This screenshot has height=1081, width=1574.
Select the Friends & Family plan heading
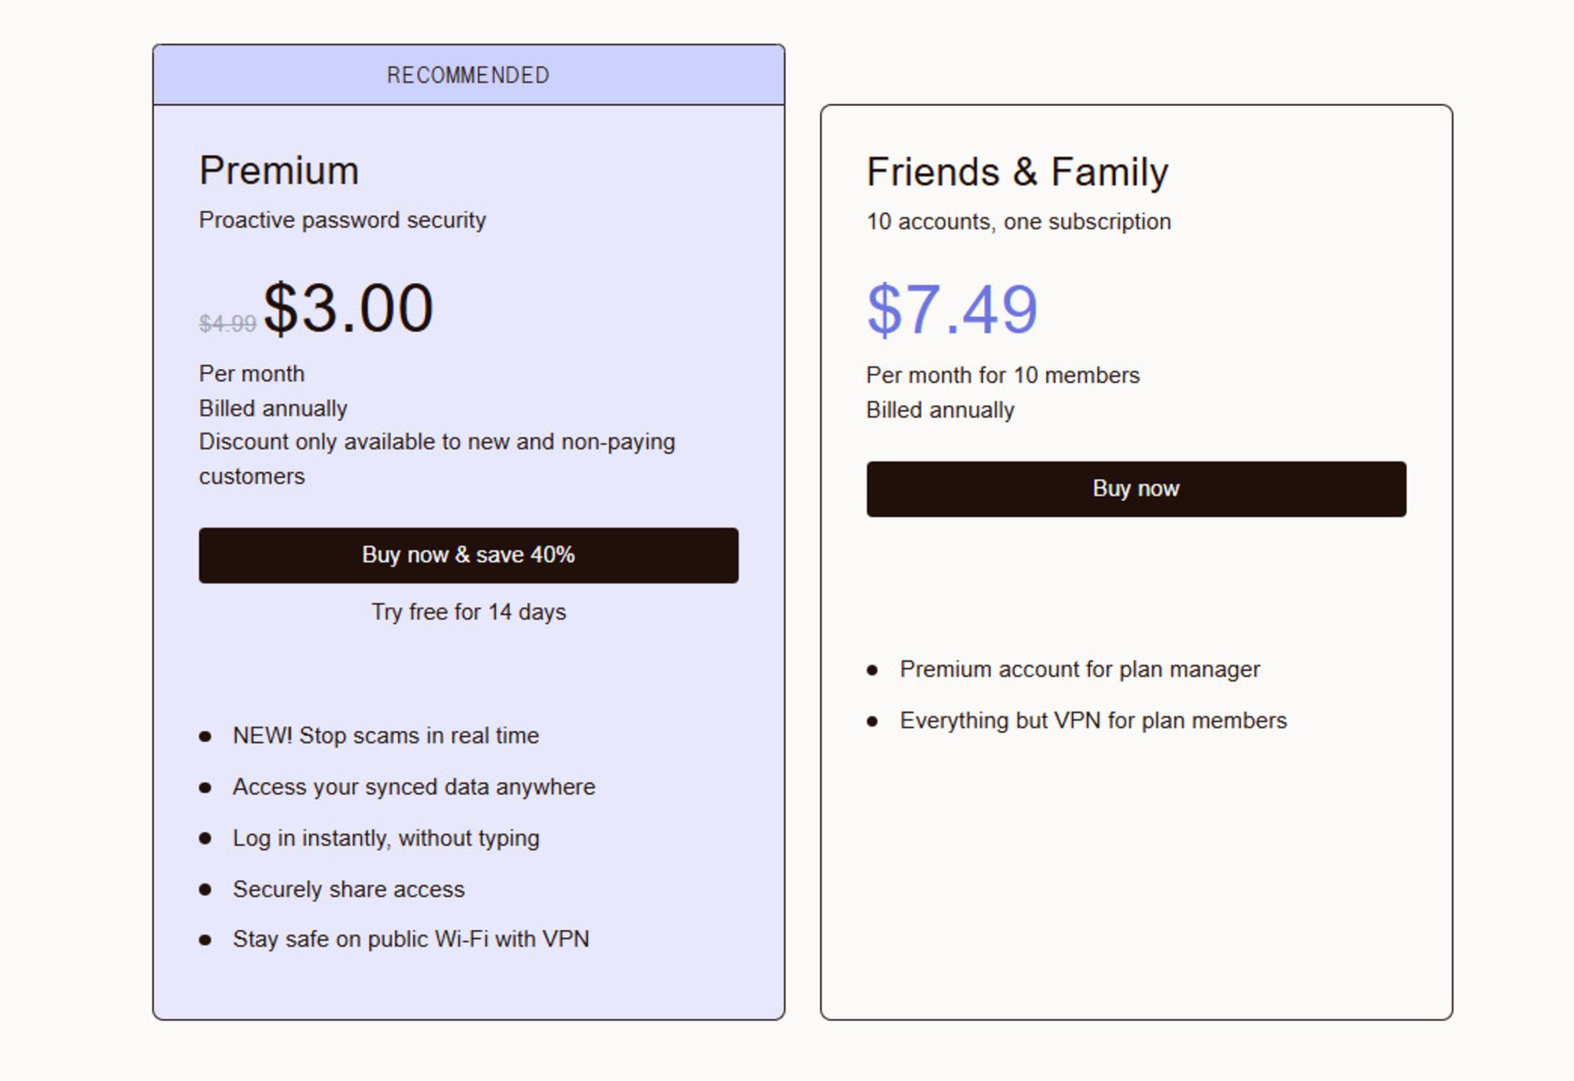[x=1017, y=172]
